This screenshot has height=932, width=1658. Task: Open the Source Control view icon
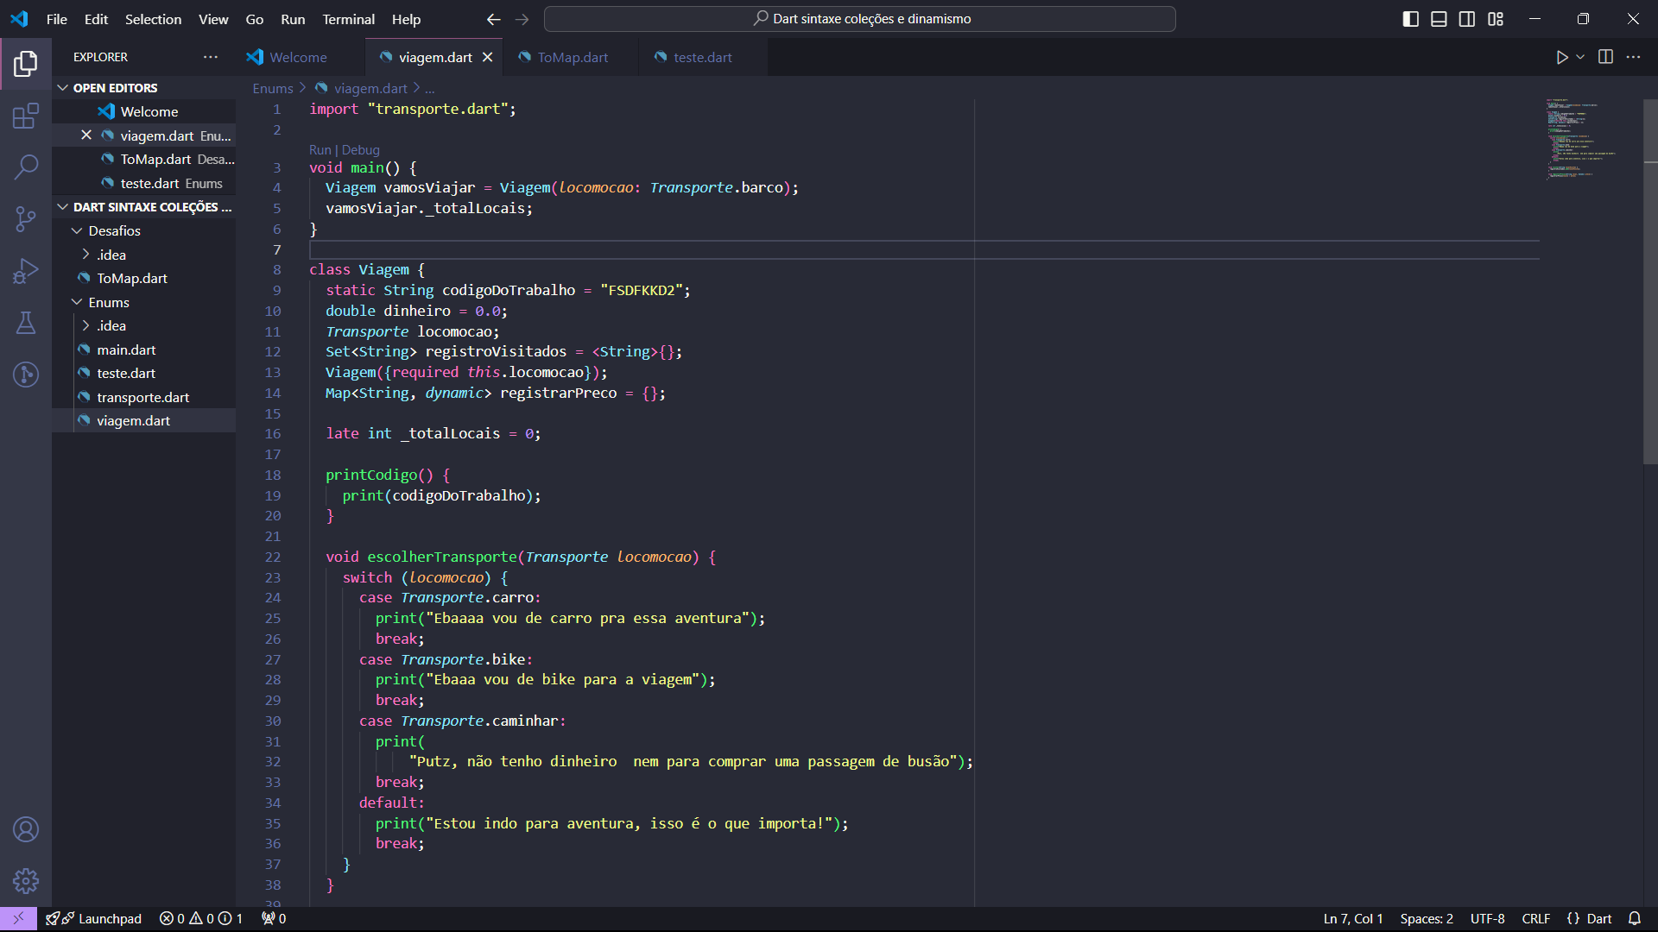click(x=26, y=218)
